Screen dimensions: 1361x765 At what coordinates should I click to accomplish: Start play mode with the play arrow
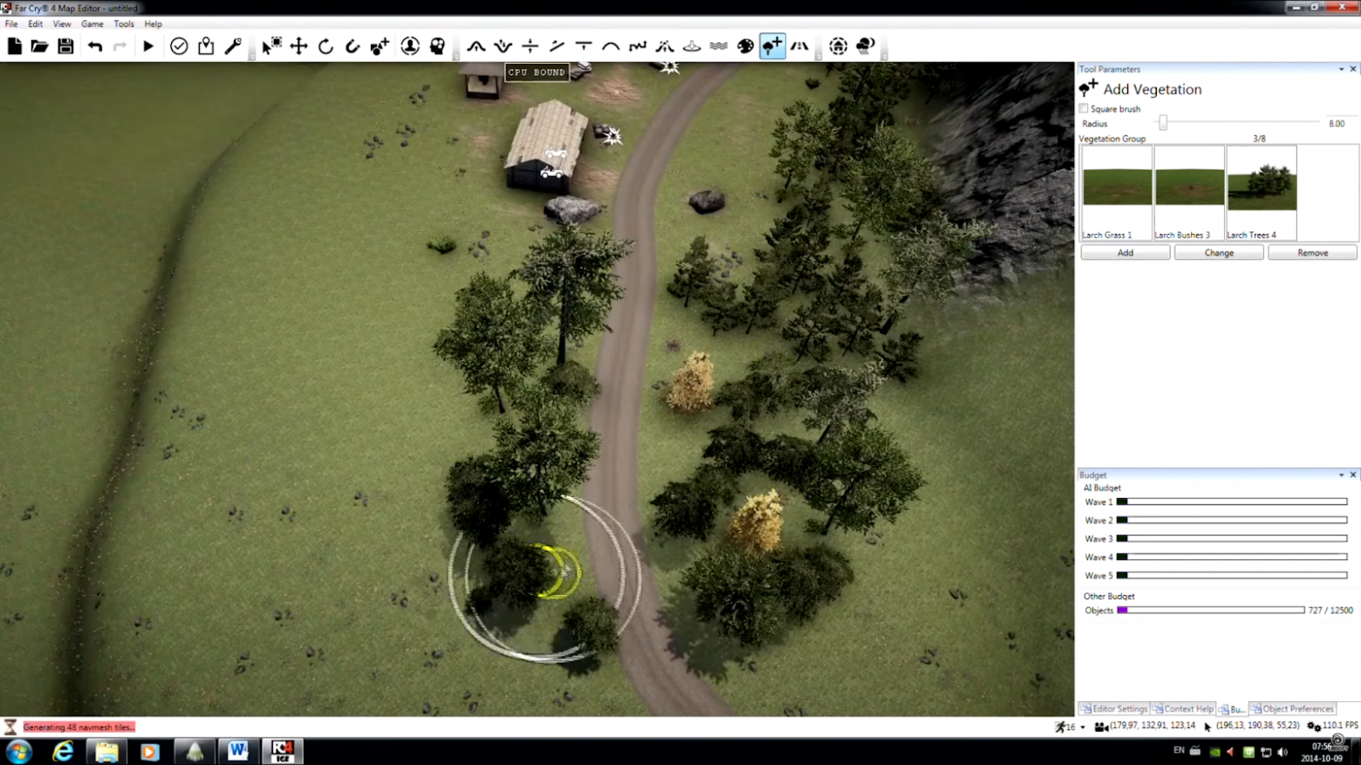[148, 46]
